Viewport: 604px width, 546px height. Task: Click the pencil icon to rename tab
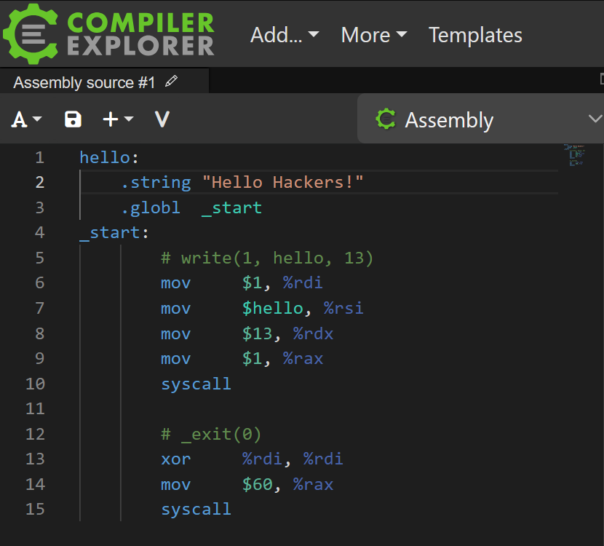(172, 82)
